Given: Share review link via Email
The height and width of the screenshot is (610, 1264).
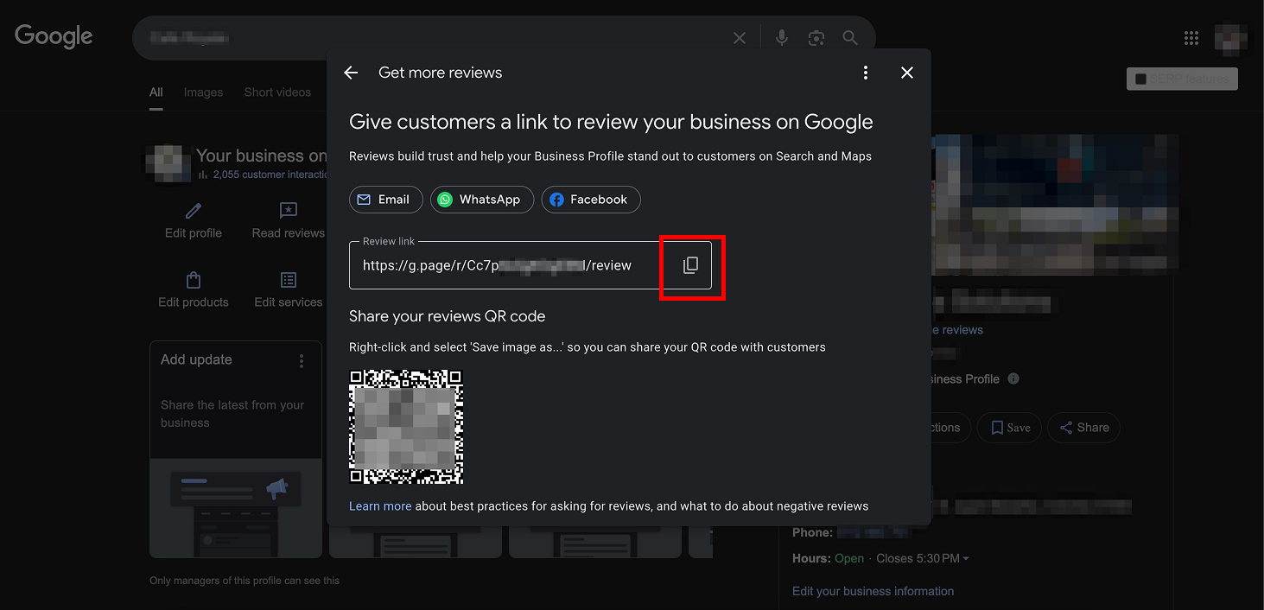Looking at the screenshot, I should [385, 200].
